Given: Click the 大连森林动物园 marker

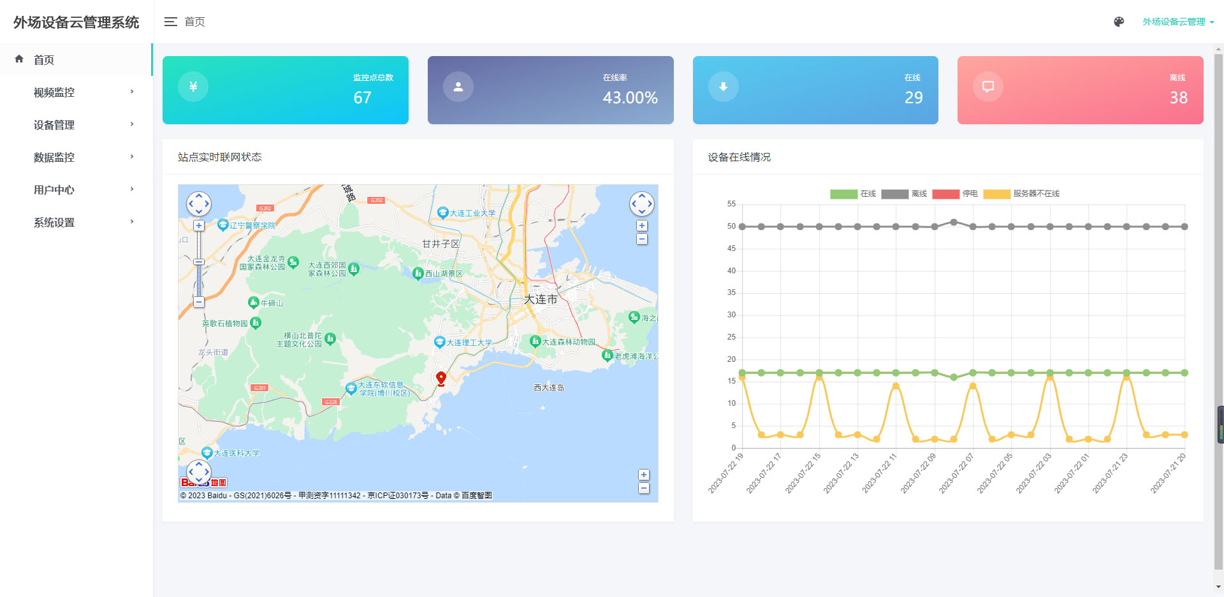Looking at the screenshot, I should coord(535,342).
